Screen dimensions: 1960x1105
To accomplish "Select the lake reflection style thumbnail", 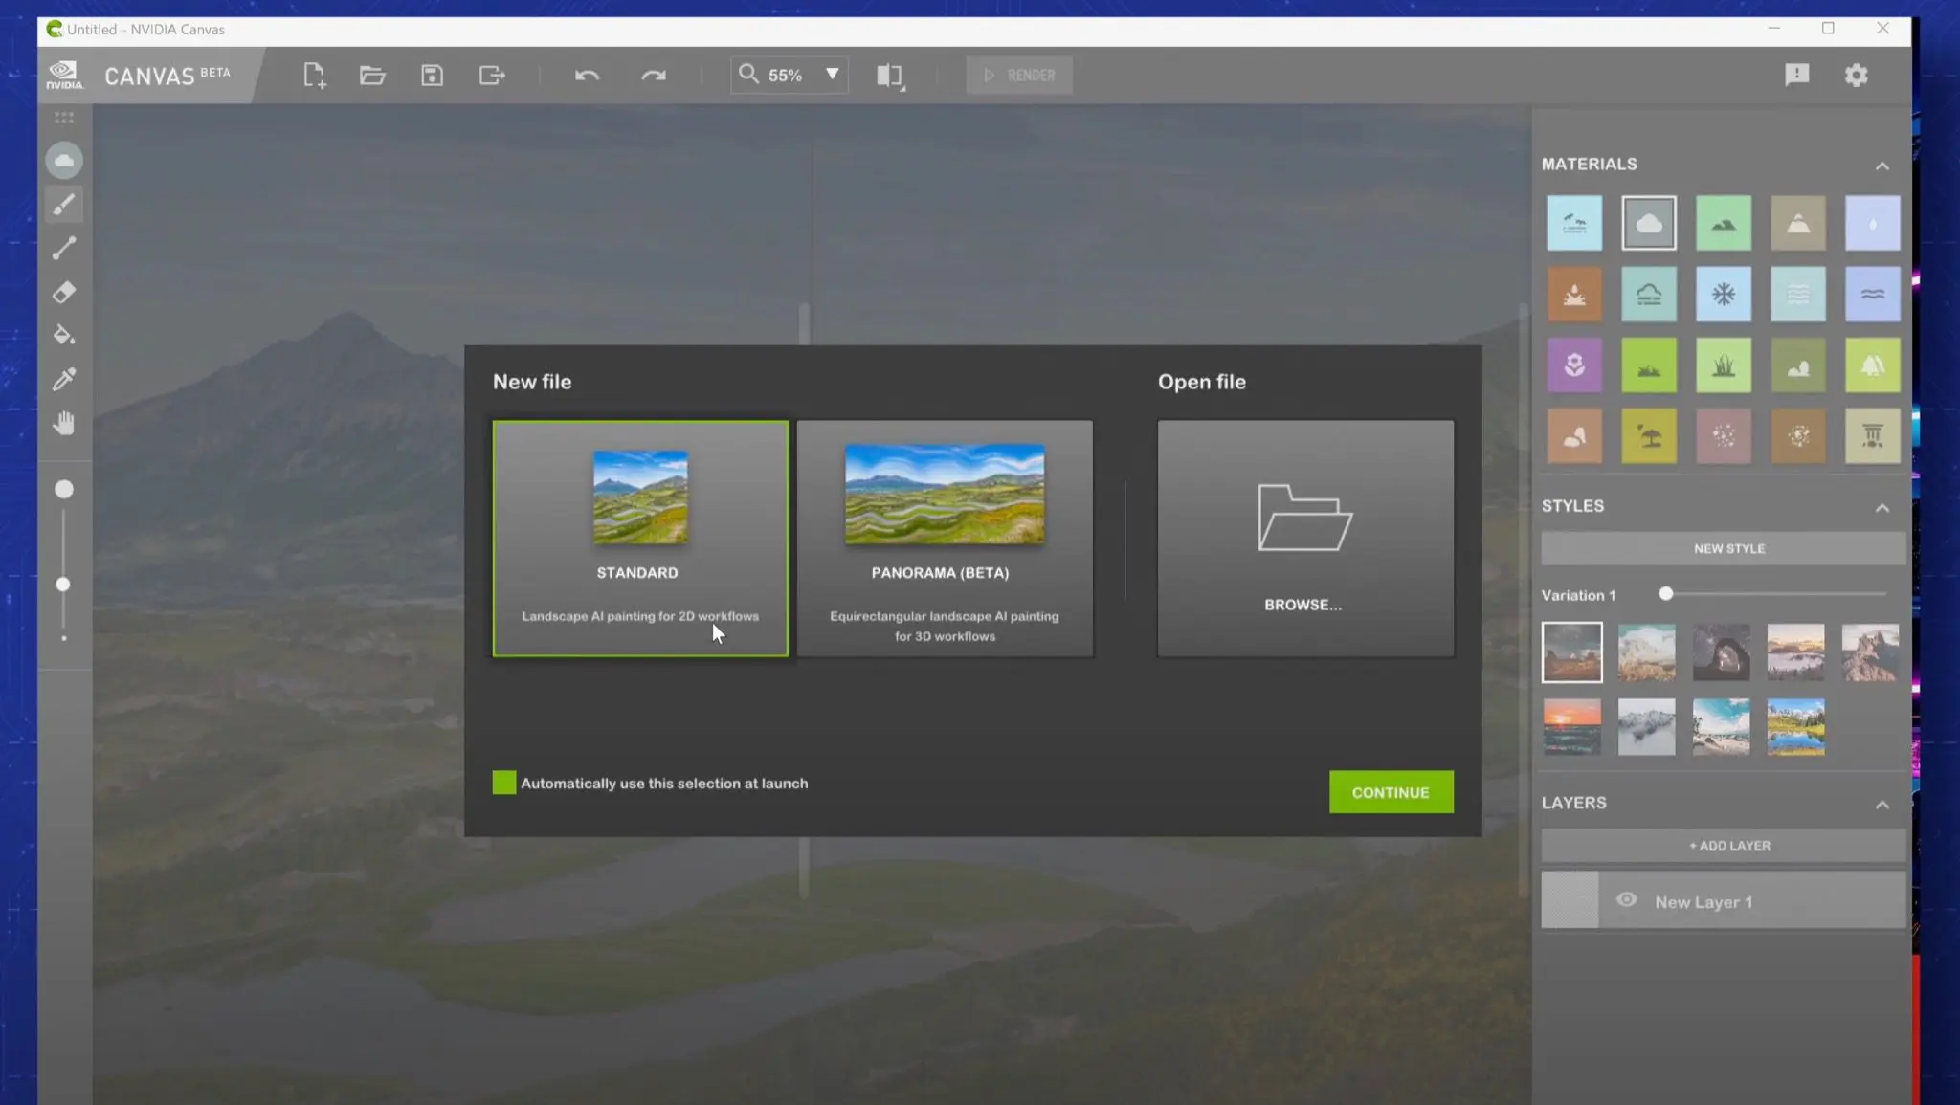I will [1795, 727].
